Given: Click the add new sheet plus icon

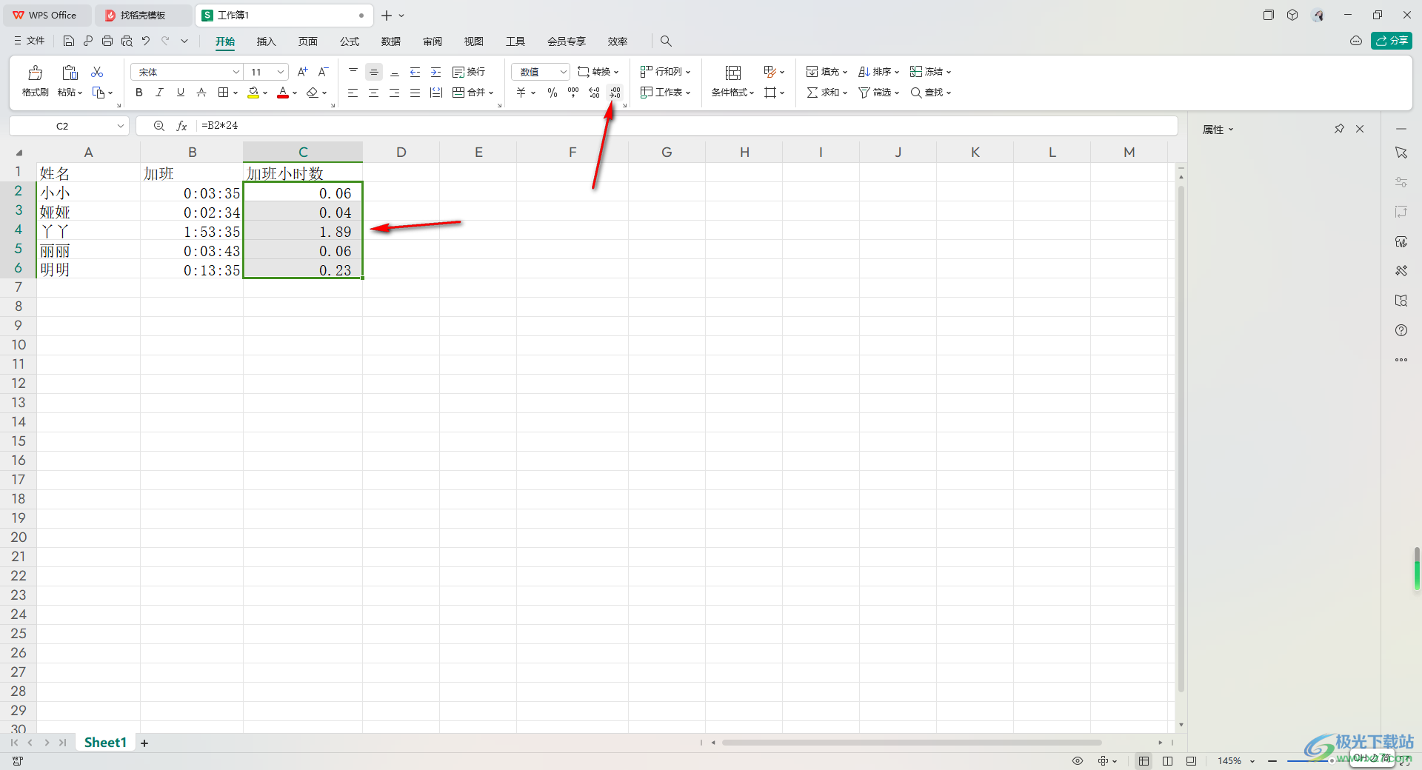Looking at the screenshot, I should 144,743.
